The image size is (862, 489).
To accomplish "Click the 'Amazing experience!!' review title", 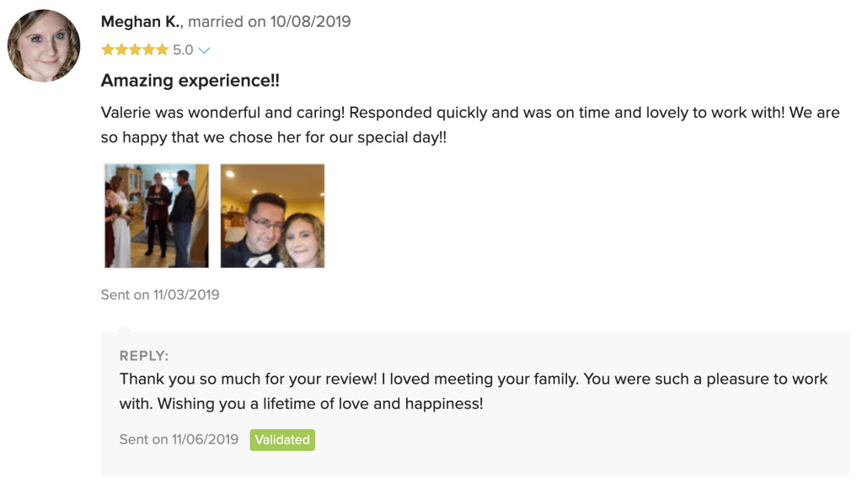I will (x=190, y=81).
